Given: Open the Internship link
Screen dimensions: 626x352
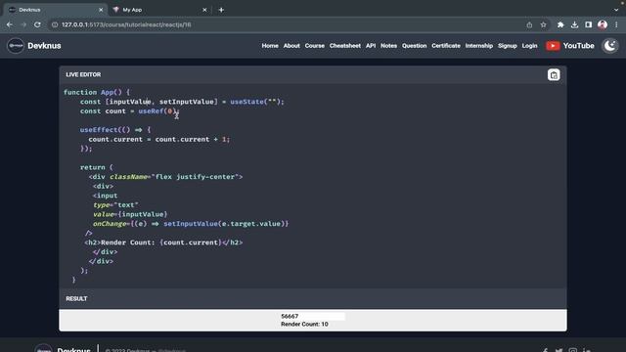Looking at the screenshot, I should [x=478, y=46].
